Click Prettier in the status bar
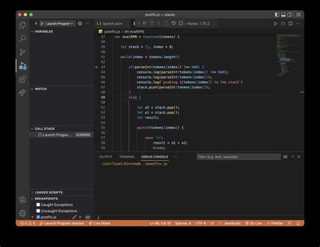The height and width of the screenshot is (247, 320). tap(275, 223)
